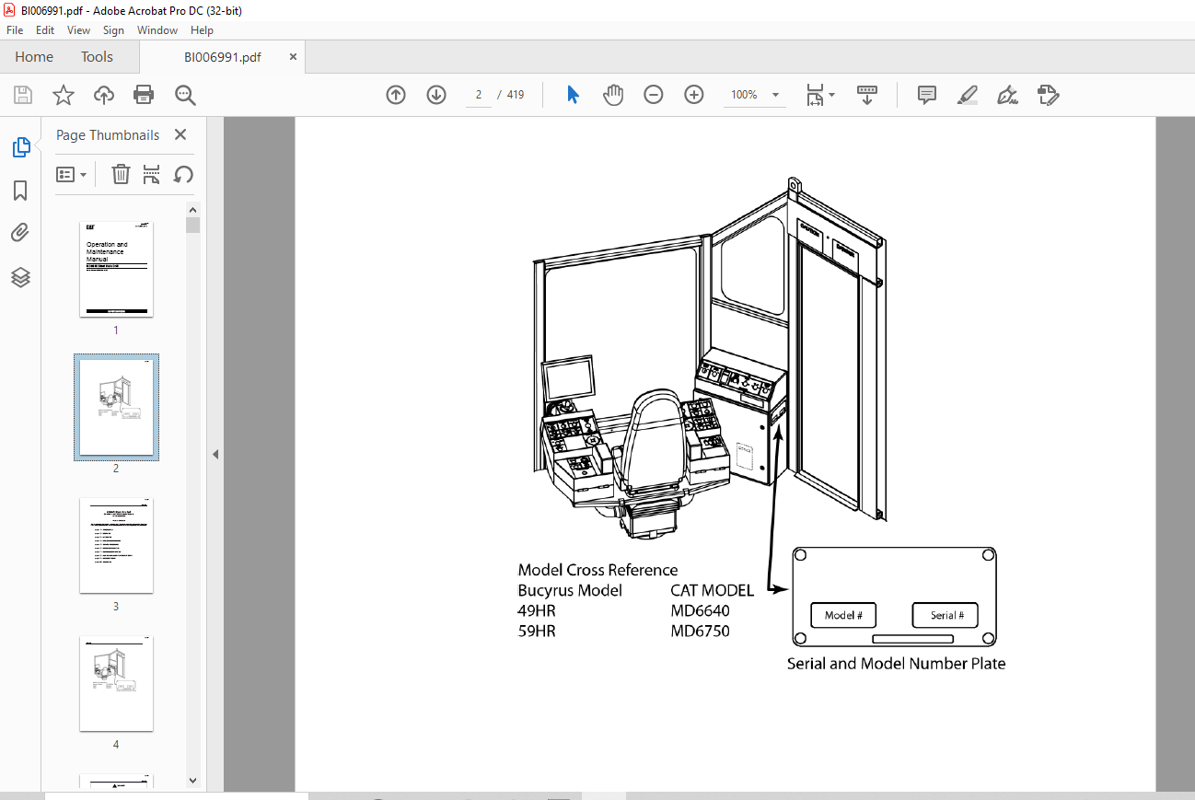Click the thumbnails panel scrollbar thumb

tap(192, 226)
